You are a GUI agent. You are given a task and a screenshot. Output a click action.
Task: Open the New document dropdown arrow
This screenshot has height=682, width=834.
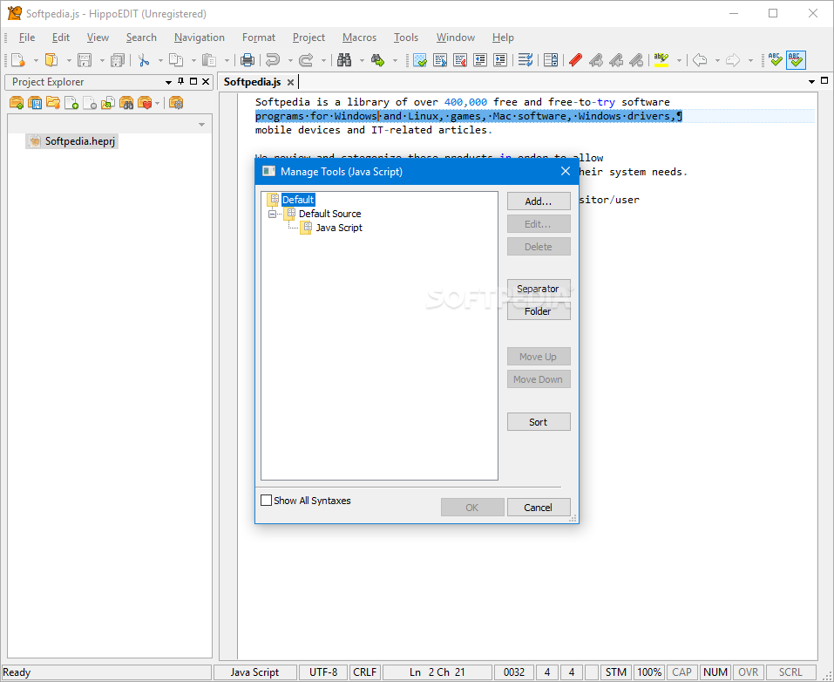[x=36, y=61]
